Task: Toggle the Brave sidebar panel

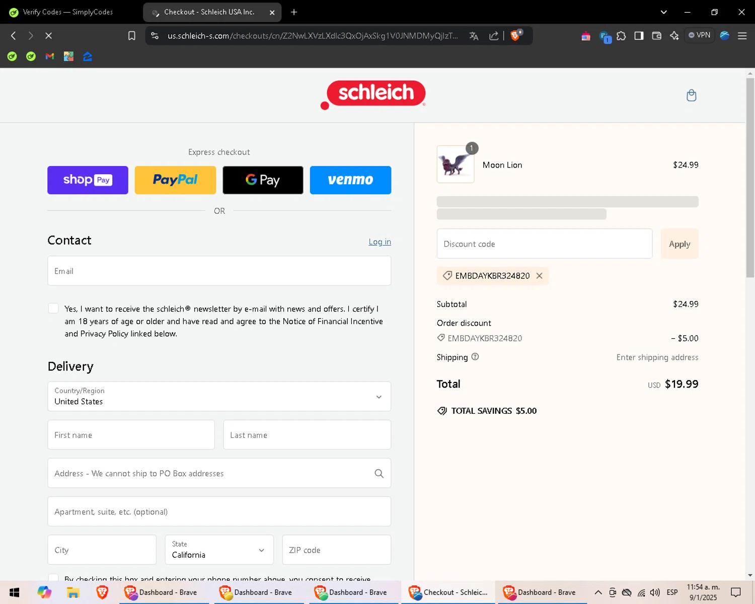Action: point(639,36)
